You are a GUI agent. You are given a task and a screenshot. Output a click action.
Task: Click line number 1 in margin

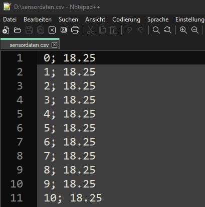[20, 58]
